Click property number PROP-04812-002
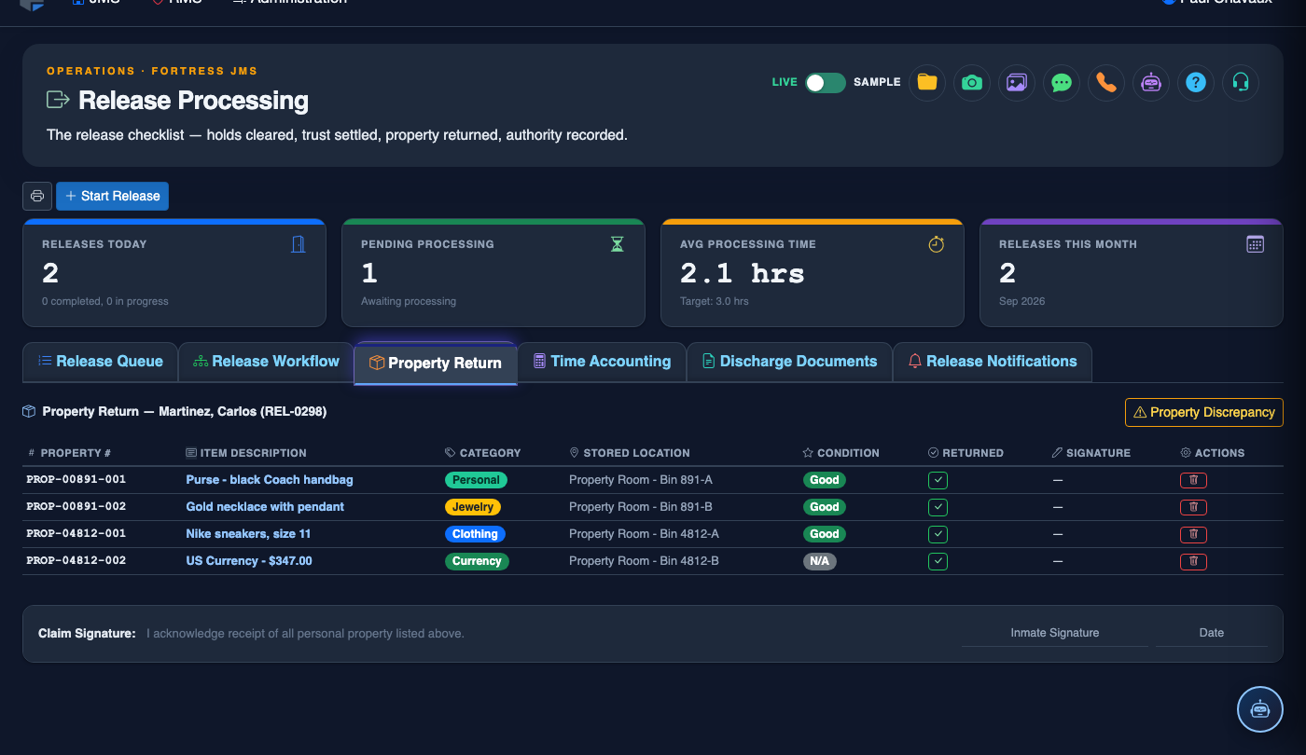1306x755 pixels. [x=76, y=561]
